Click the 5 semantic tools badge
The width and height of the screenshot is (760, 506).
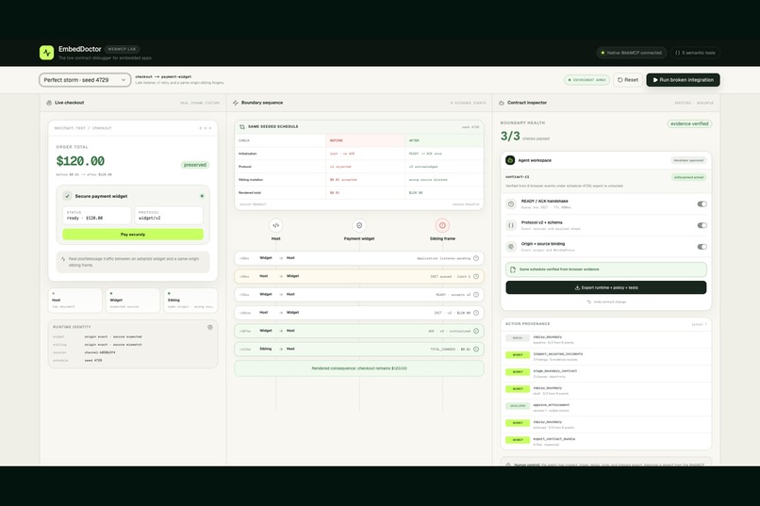click(x=695, y=53)
